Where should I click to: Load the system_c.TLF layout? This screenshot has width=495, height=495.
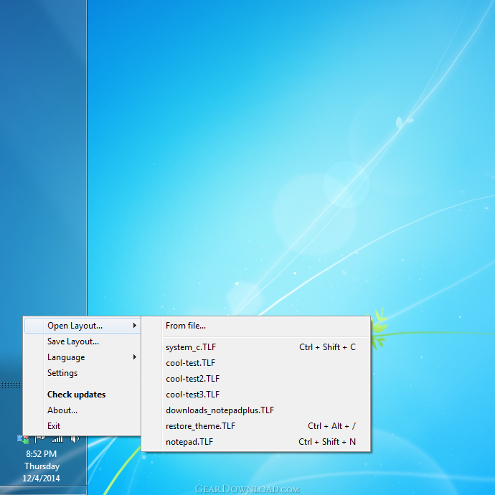[x=255, y=347]
